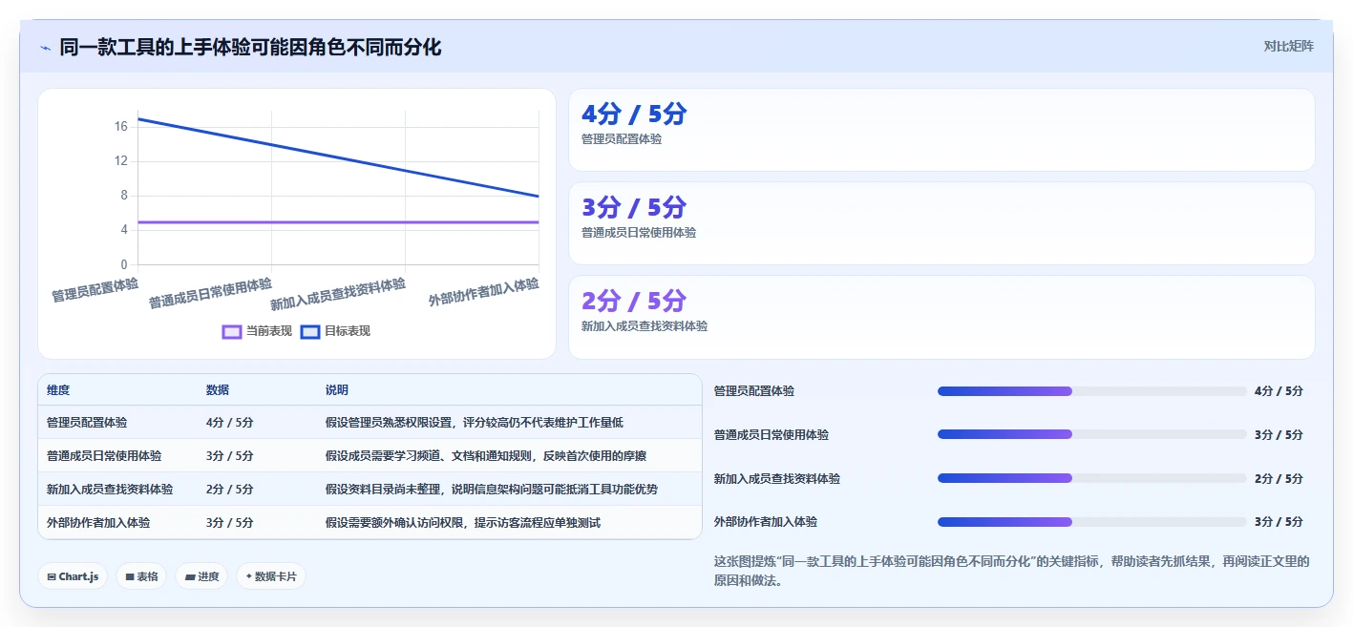Click the 外部协作者加入体验 progress bar

point(1092,522)
